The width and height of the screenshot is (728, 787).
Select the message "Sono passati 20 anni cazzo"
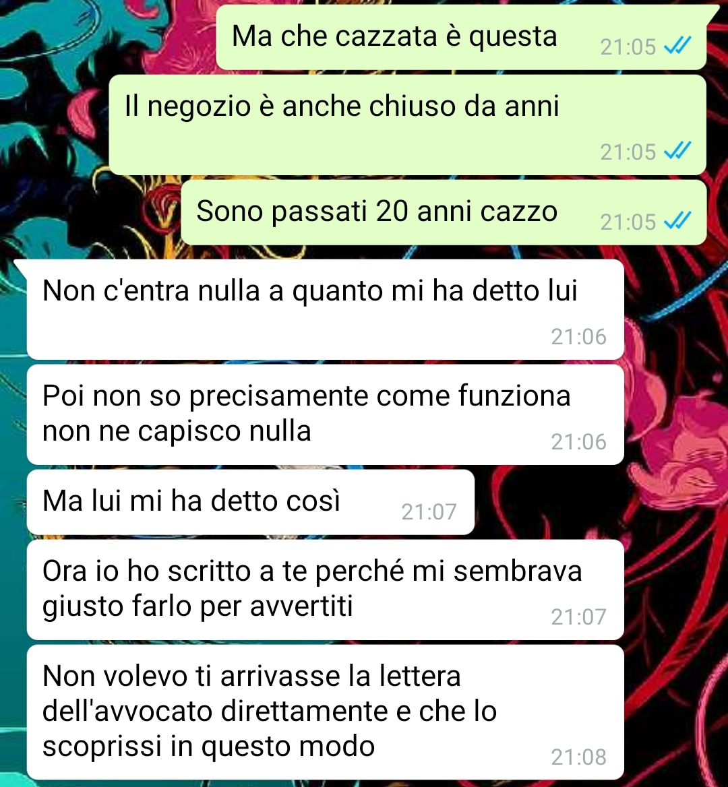tap(444, 212)
